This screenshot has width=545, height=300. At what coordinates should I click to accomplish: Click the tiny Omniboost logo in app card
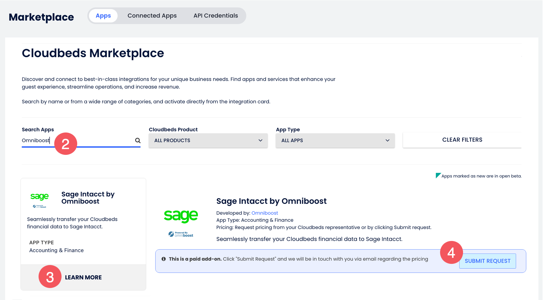tap(39, 206)
